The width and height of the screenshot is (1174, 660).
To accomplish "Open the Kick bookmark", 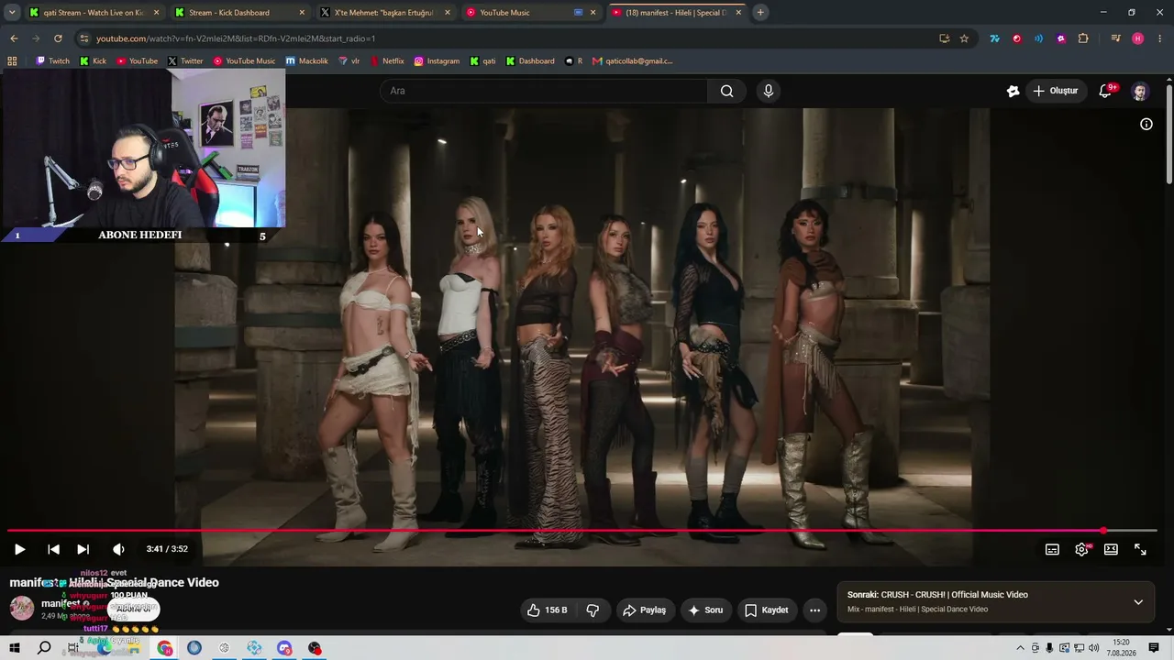I will coord(93,61).
